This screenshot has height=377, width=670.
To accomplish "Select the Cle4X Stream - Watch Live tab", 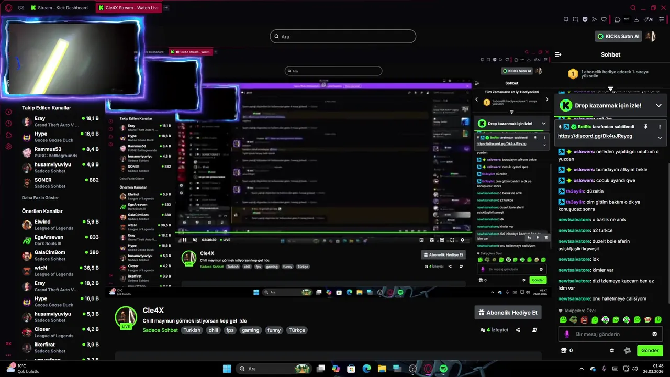I will pyautogui.click(x=129, y=8).
